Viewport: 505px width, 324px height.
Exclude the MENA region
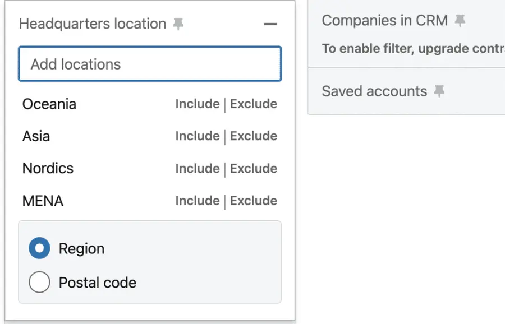(254, 201)
